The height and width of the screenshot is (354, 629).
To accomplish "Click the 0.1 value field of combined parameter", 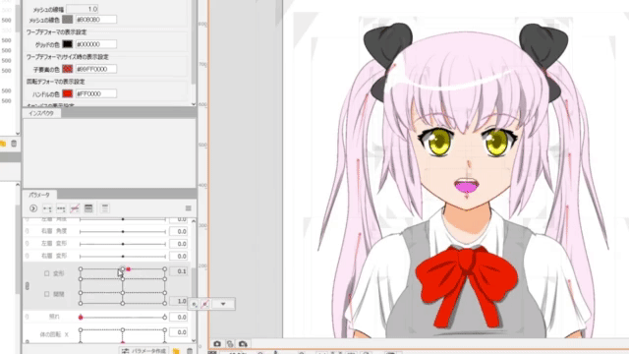I will click(x=179, y=271).
